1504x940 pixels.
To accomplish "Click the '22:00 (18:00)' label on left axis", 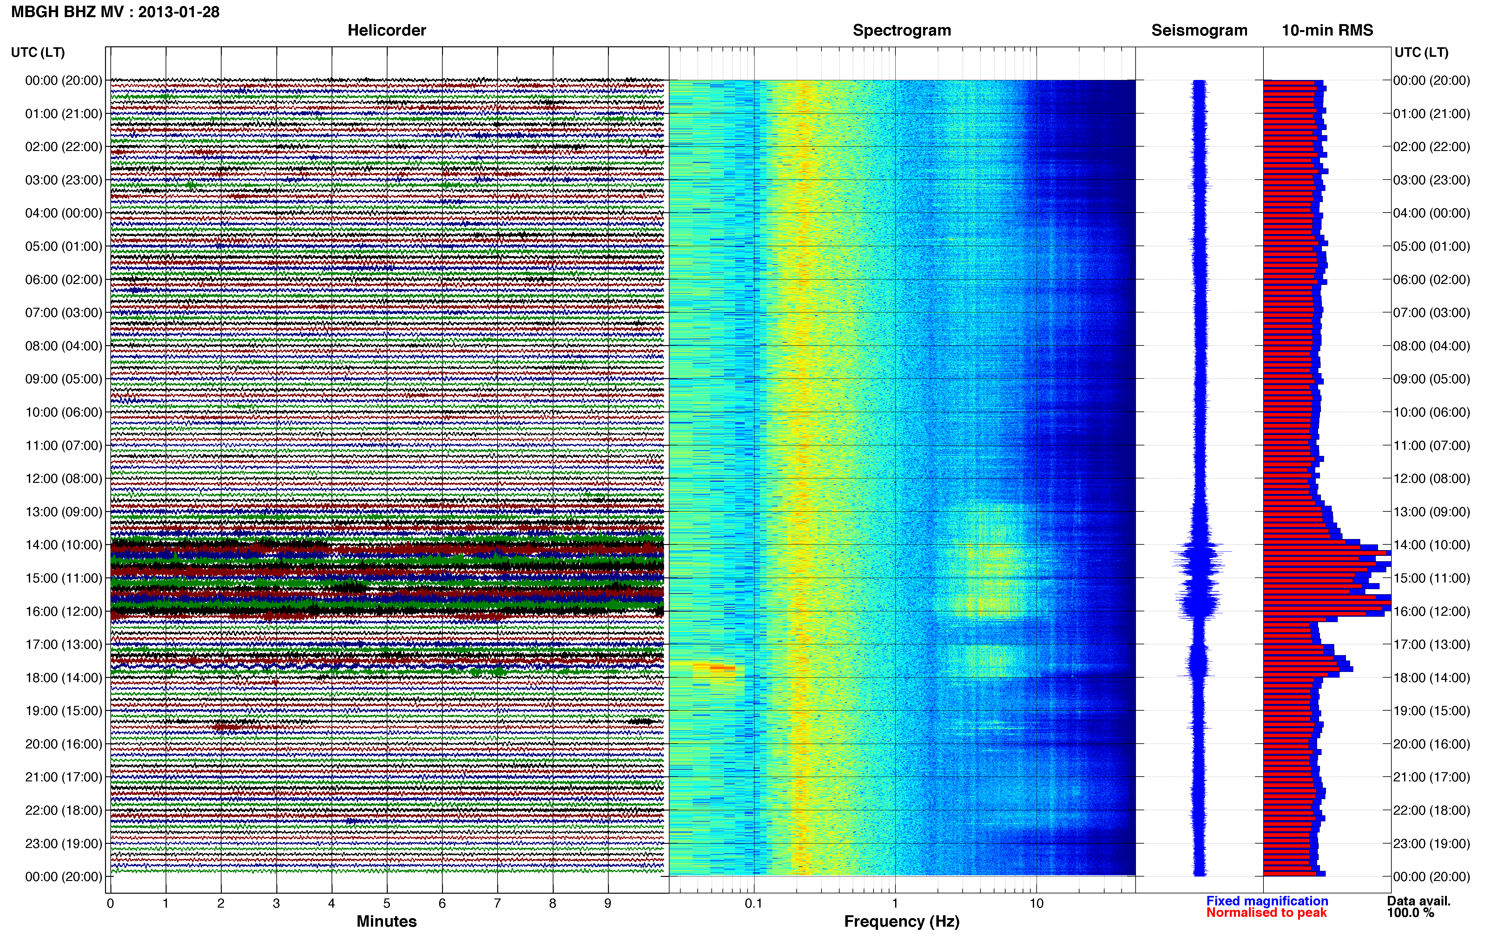I will tap(63, 811).
